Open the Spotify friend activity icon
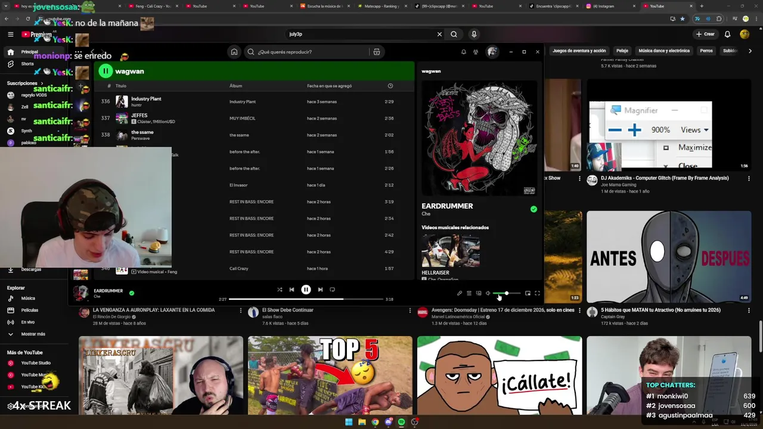763x429 pixels. 476,52
